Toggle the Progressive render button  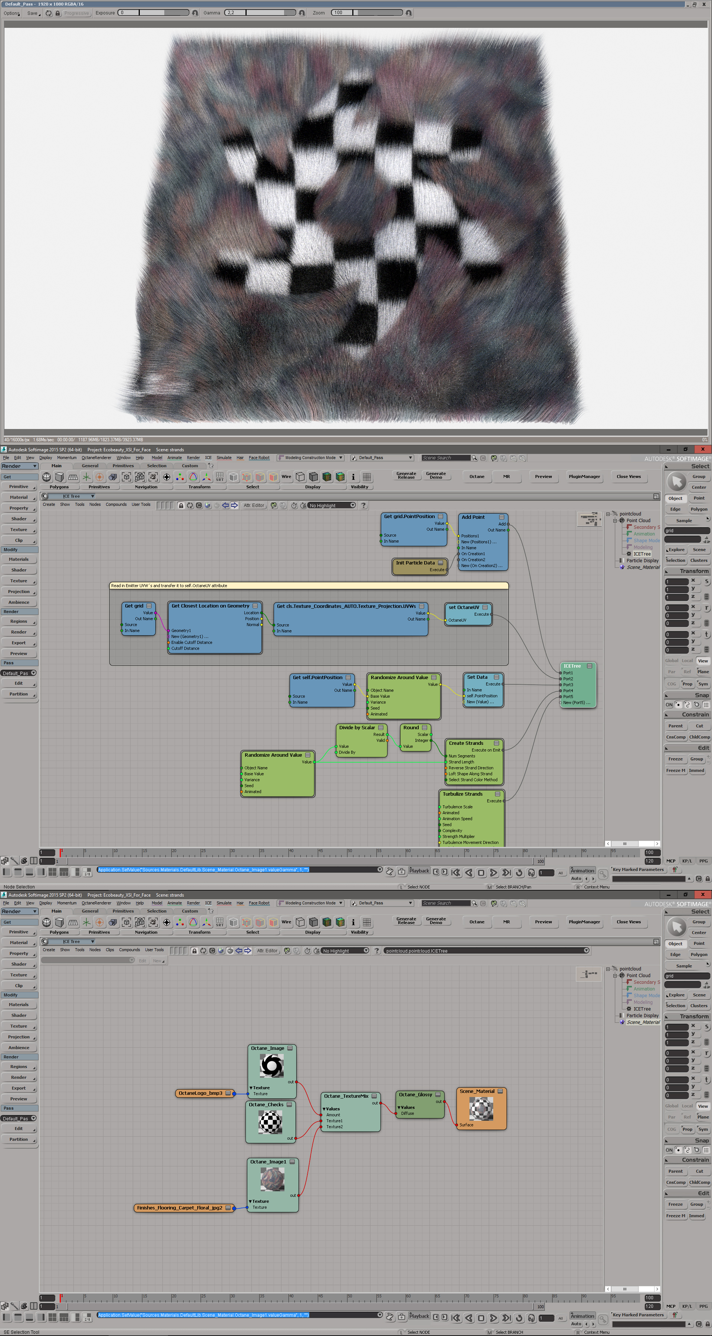tap(77, 13)
